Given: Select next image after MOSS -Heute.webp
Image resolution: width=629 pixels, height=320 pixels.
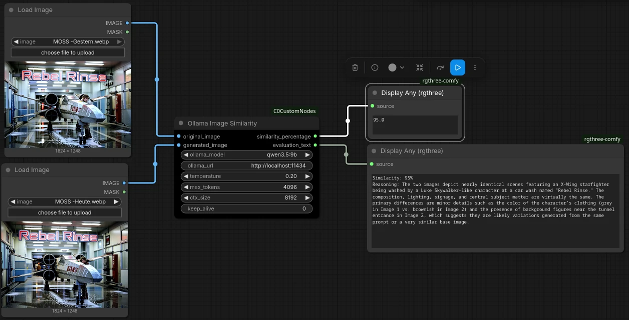Looking at the screenshot, I should tap(116, 202).
